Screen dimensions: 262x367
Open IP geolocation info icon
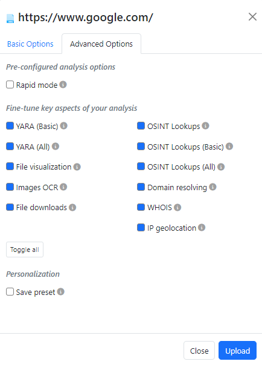[x=202, y=228]
